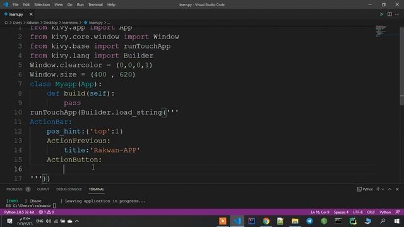Create a new terminal with plus icon
Screen dimensions: 404x227
378,189
